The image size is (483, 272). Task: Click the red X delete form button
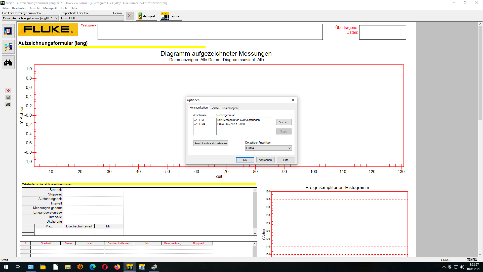click(x=130, y=16)
